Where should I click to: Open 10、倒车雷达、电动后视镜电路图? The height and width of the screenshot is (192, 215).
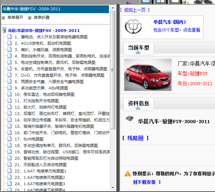tap(44, 94)
